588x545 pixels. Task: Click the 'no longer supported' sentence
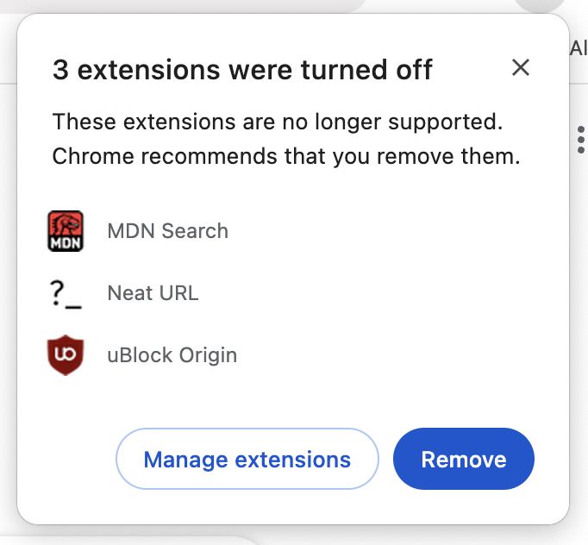click(x=277, y=122)
